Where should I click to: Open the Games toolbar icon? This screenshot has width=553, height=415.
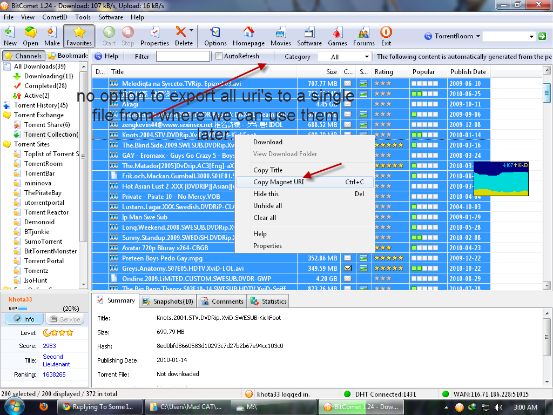pos(338,36)
